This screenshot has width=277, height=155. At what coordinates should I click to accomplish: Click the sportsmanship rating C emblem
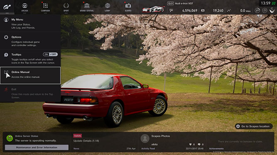(272, 10)
